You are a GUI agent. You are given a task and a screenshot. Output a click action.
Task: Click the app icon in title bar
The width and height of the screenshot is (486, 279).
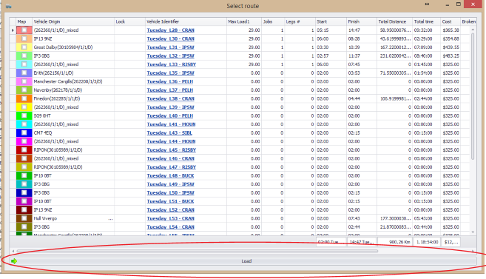[8, 6]
